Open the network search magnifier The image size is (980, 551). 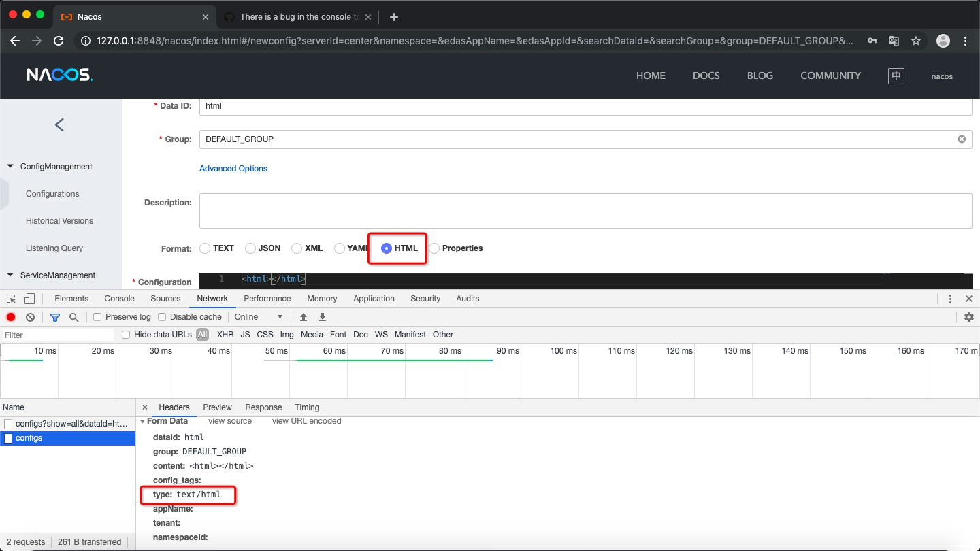[x=73, y=317]
